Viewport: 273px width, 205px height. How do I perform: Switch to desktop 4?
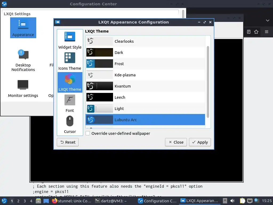(31, 201)
